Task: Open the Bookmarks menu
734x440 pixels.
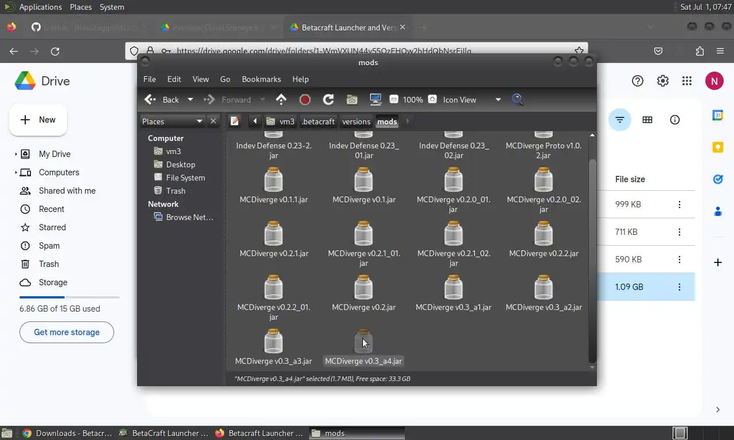Action: (261, 79)
